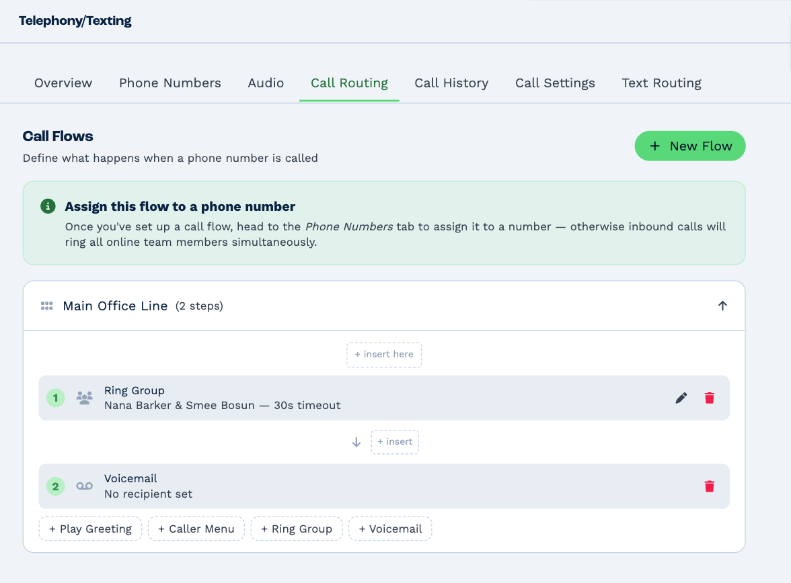The width and height of the screenshot is (791, 583).
Task: Click the info icon in the green notice
Action: pyautogui.click(x=48, y=206)
